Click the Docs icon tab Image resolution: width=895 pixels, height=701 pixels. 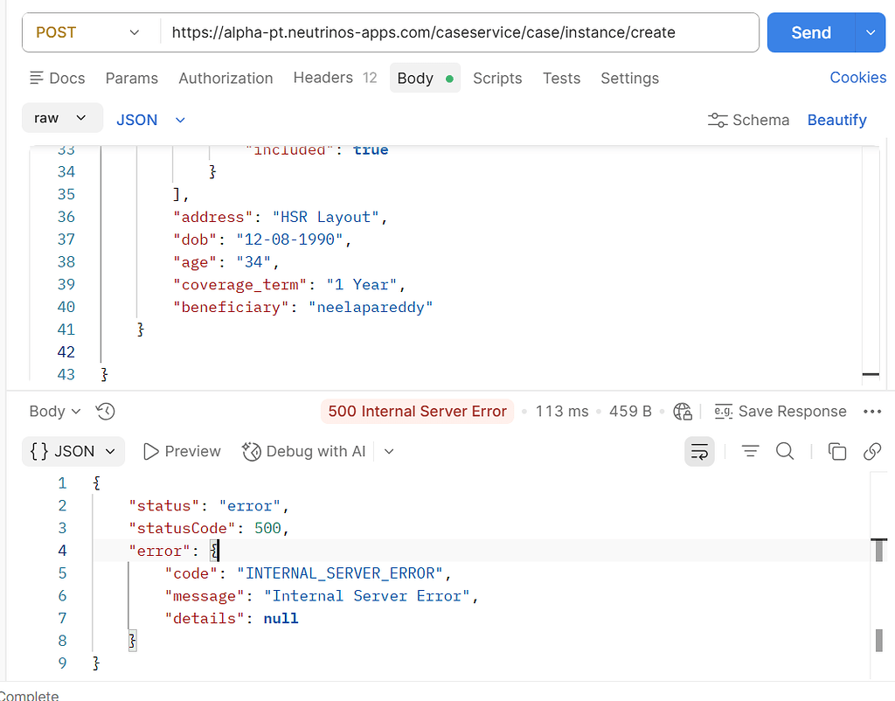pyautogui.click(x=57, y=78)
